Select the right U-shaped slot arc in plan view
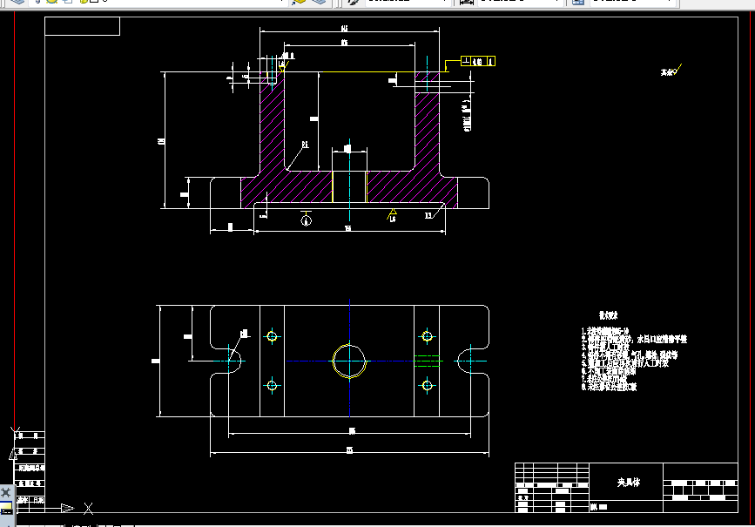This screenshot has height=527, width=755. (x=464, y=361)
